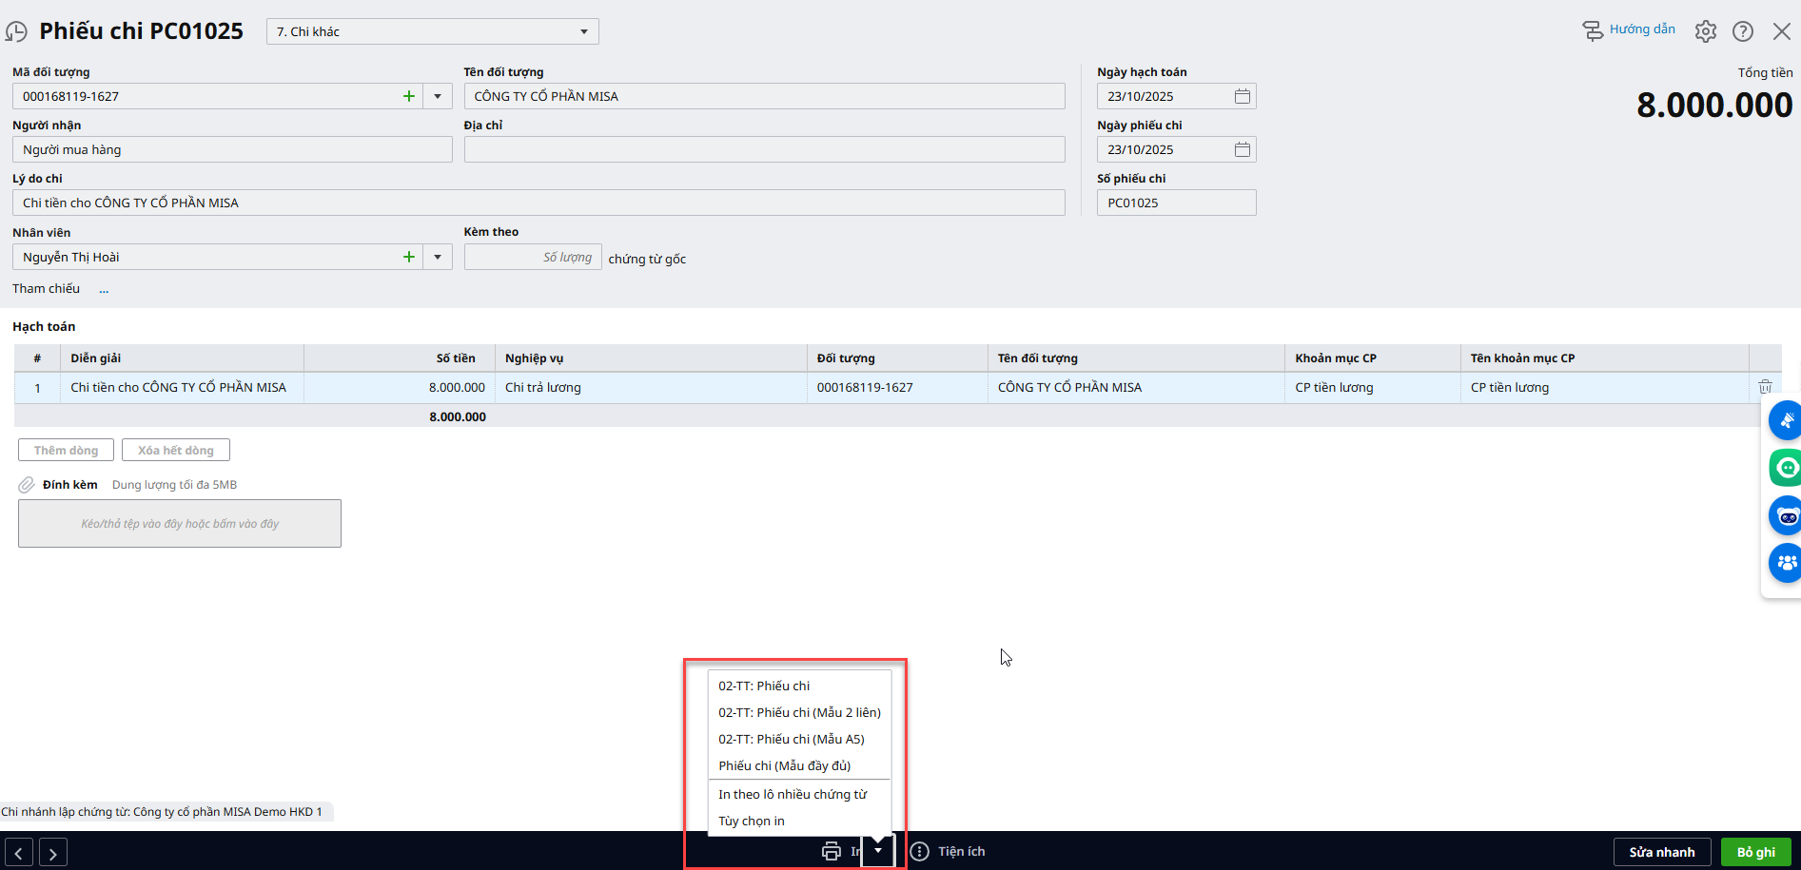
Task: Open calendar for Ngày hạch toán
Action: point(1242,96)
